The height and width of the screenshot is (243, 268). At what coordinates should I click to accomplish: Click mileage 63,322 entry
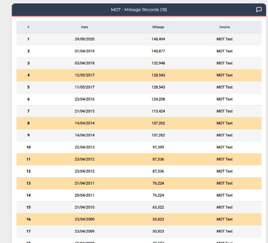point(158,207)
